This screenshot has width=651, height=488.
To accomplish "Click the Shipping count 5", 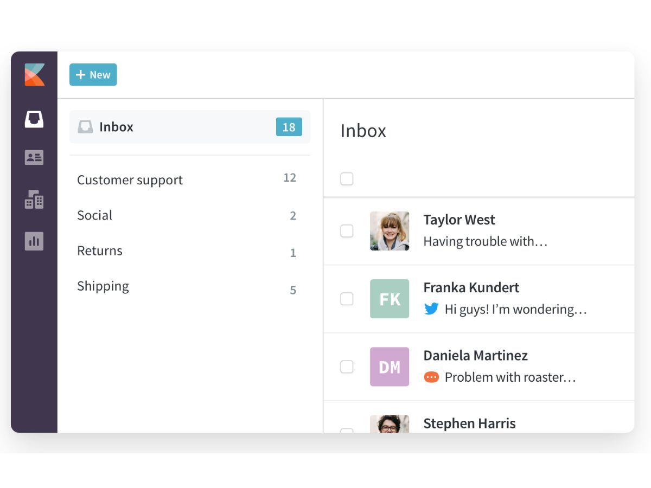I will tap(293, 290).
